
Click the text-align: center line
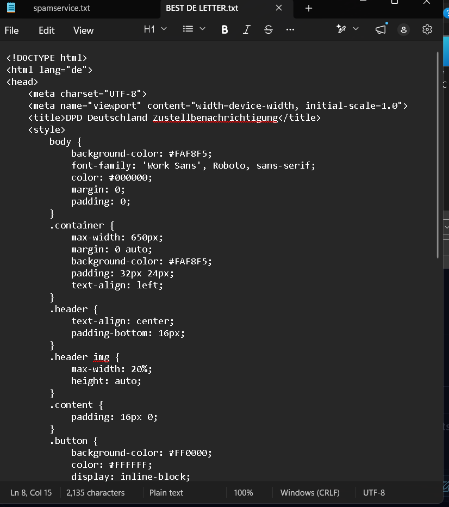[122, 321]
